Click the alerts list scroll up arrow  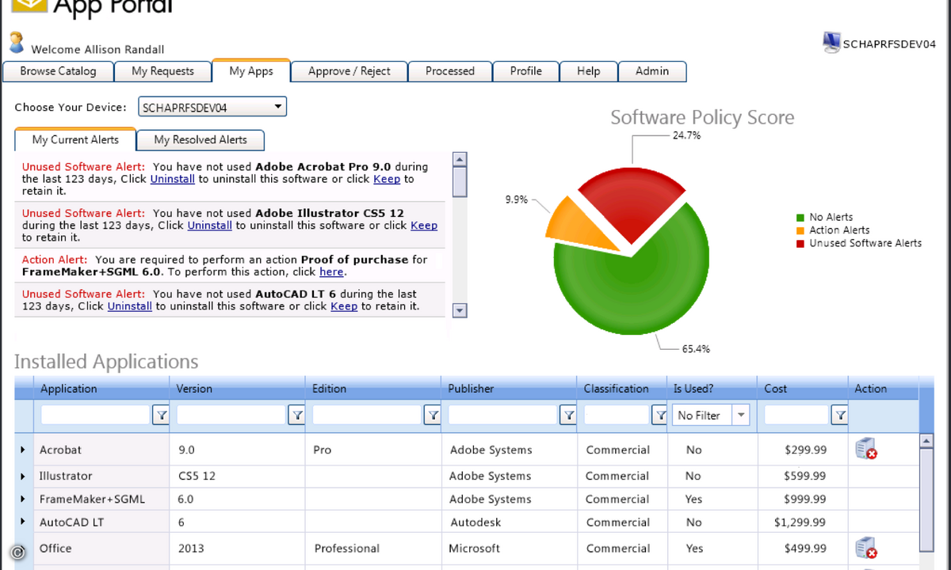(x=460, y=159)
